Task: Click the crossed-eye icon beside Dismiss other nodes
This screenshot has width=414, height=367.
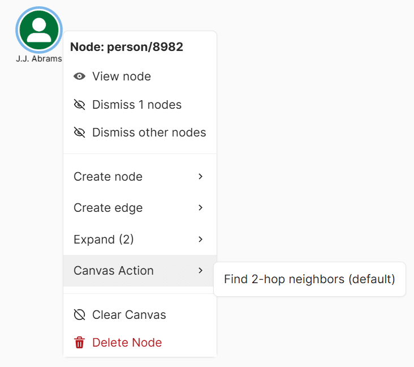Action: (79, 133)
